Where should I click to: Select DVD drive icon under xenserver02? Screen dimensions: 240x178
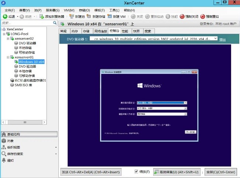click(16, 43)
